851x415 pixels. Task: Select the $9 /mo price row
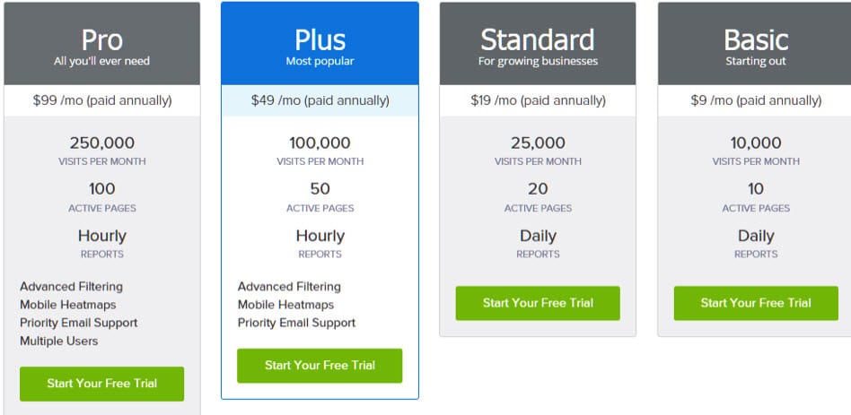click(756, 100)
